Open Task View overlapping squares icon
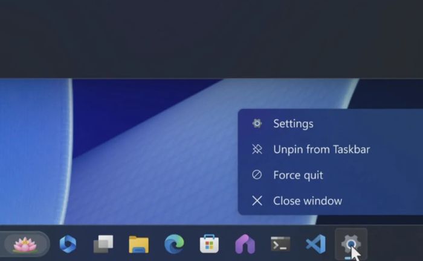The height and width of the screenshot is (261, 423). click(x=103, y=244)
